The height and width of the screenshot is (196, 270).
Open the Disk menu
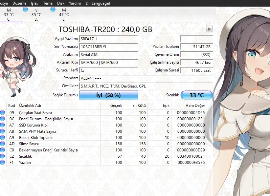pos(61,3)
